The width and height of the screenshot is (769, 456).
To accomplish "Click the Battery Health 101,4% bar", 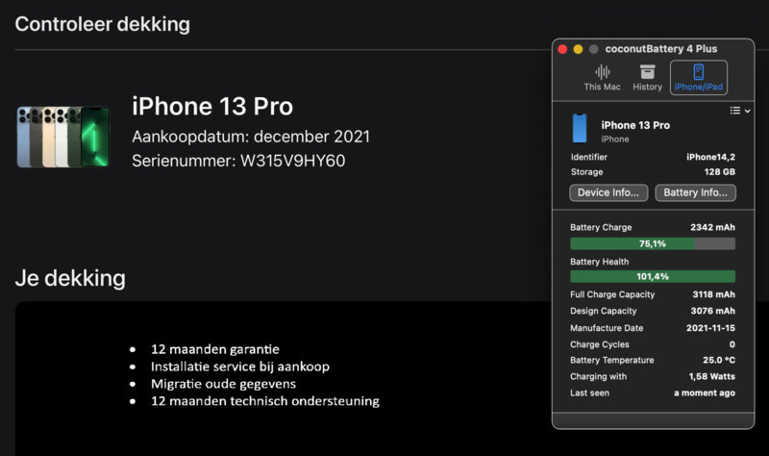I will 653,276.
